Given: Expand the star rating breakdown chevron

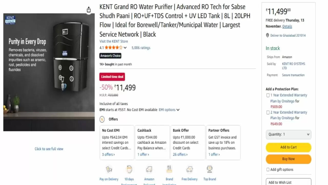Looking at the screenshot, I should [x=125, y=48].
